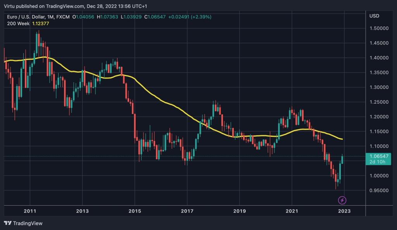Click the high price H1.07363

[x=107, y=17]
